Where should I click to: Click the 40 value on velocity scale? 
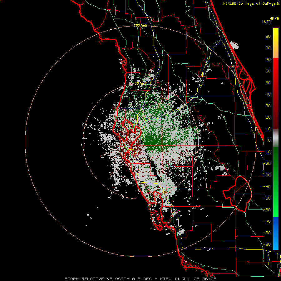[268, 94]
